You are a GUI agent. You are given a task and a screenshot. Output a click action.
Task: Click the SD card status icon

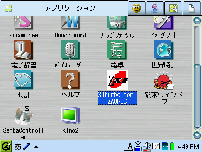(x=165, y=146)
